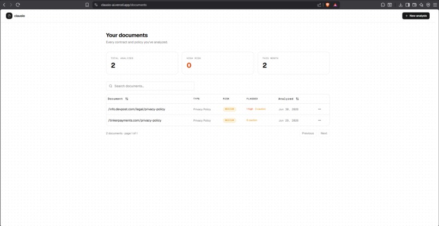Toggle the browser sidebar panel
Screen dimensions: 439x226
tap(407, 5)
